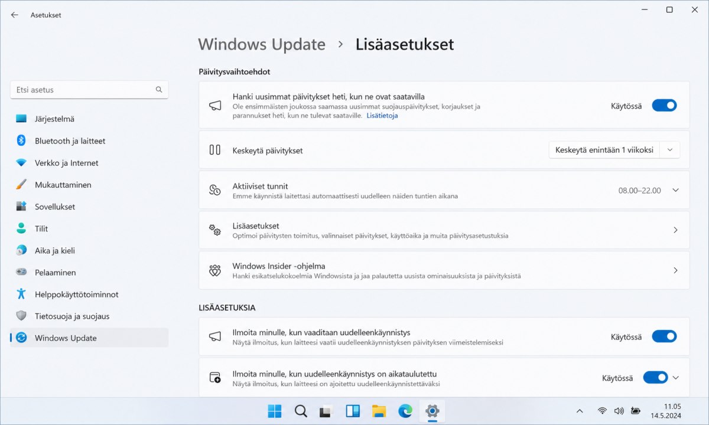Open Tietosuoja ja suojaus settings
Viewport: 709px width, 425px height.
pyautogui.click(x=89, y=316)
